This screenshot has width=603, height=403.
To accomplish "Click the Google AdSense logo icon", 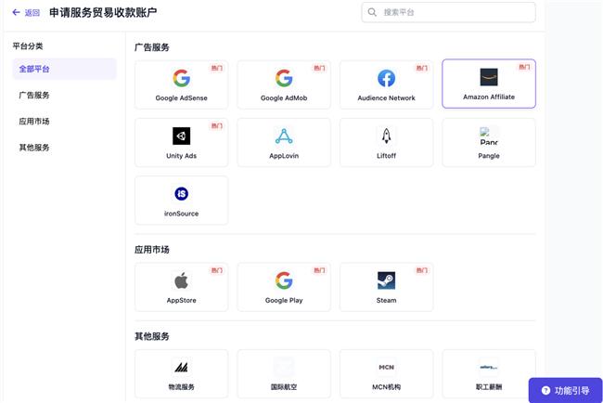I will coord(181,78).
